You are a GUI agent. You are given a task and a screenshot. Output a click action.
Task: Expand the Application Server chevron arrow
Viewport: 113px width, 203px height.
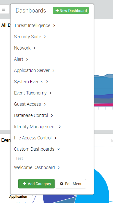pyautogui.click(x=53, y=70)
